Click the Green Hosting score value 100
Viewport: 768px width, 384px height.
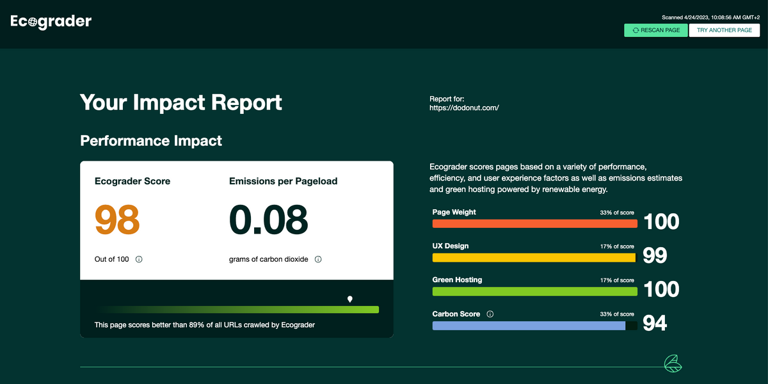[661, 289]
